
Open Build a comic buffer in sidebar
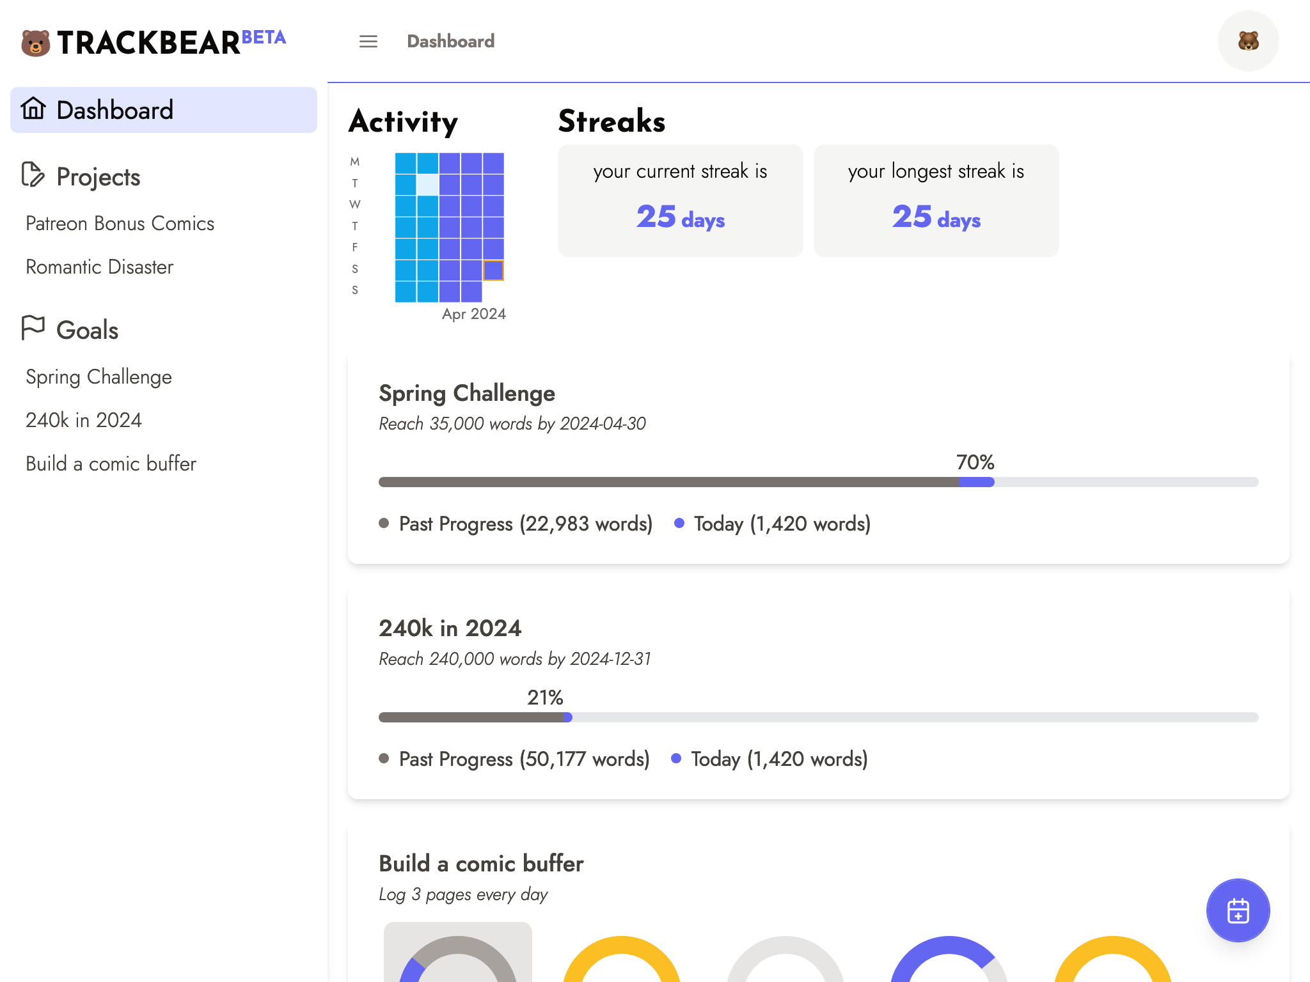click(x=111, y=464)
